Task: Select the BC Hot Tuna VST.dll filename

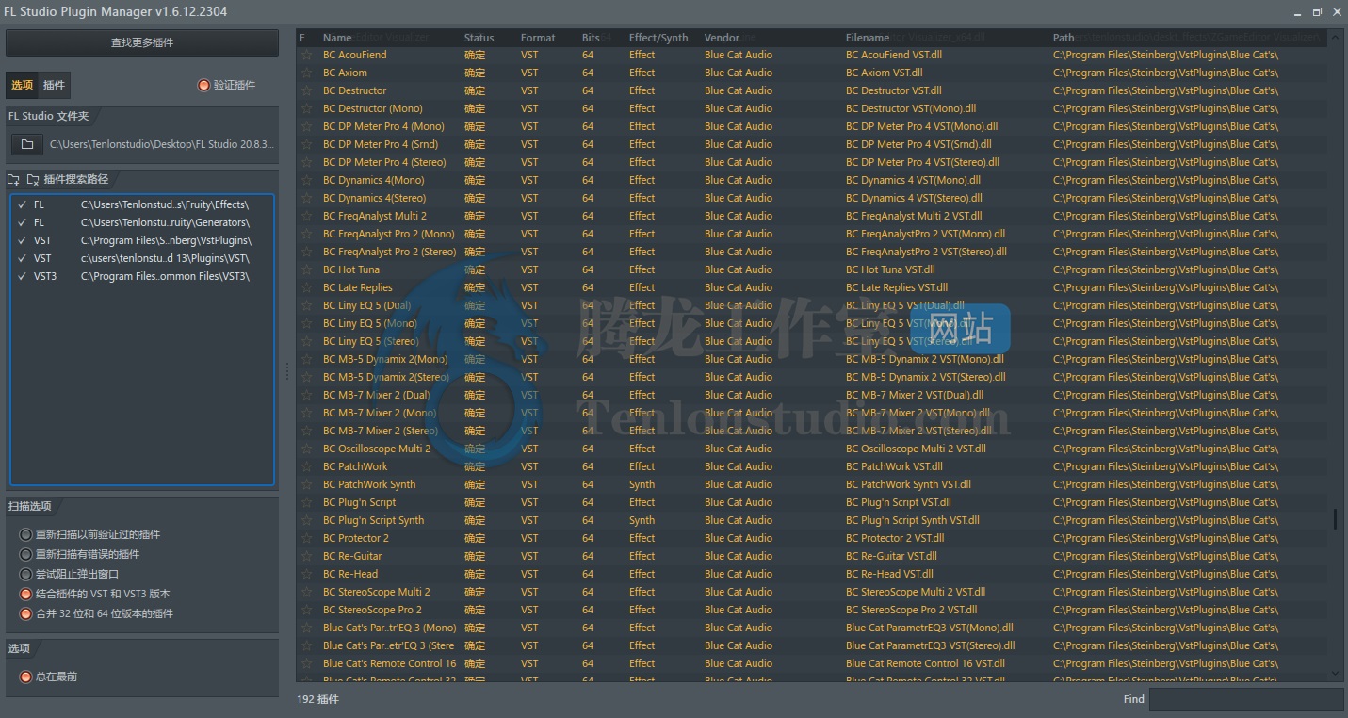Action: [889, 269]
